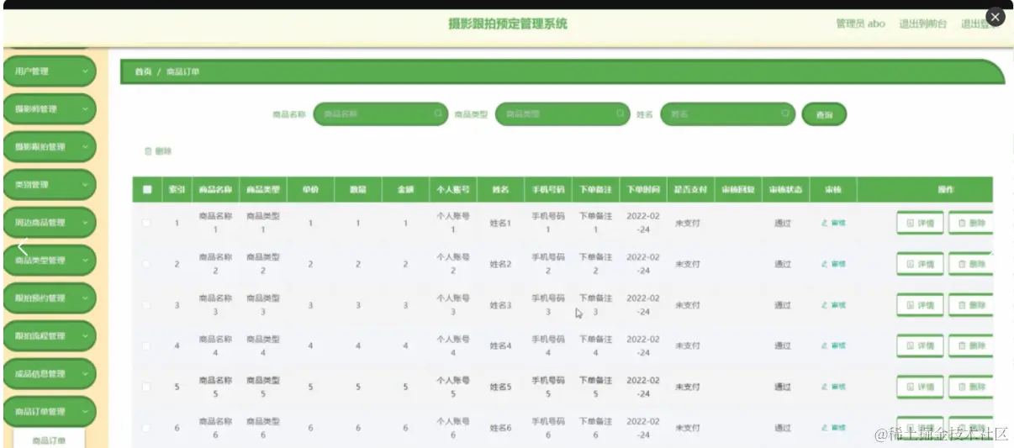Expand the 周边商品管理 chevron
Image resolution: width=1014 pixels, height=448 pixels.
pyautogui.click(x=85, y=223)
